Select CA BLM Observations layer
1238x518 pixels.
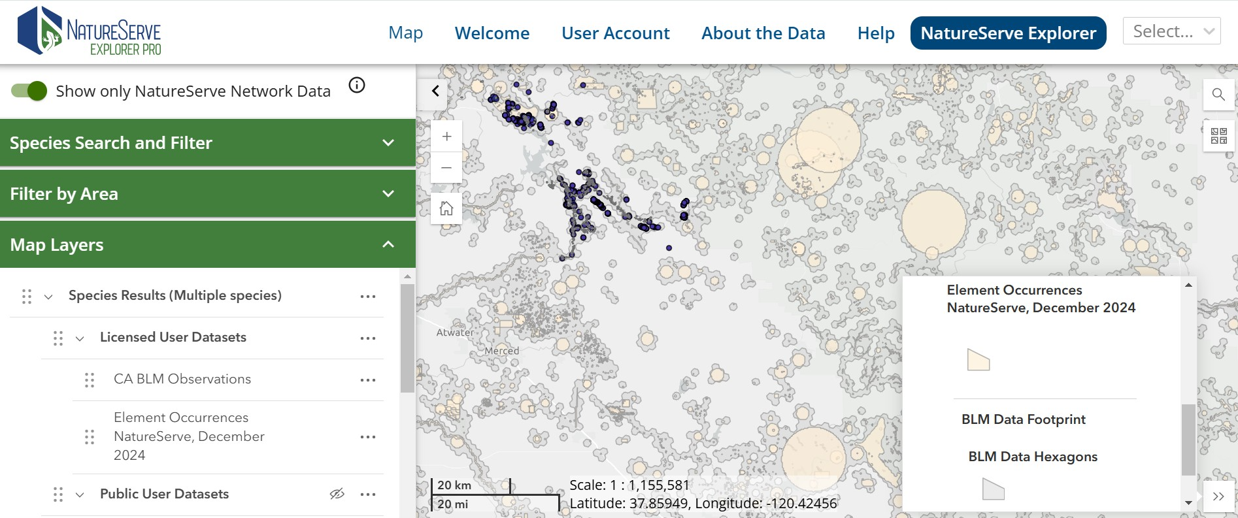[x=182, y=379]
